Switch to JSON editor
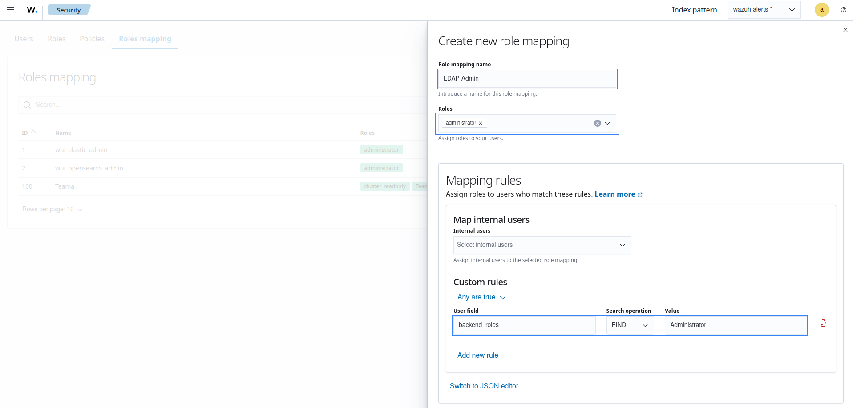 pyautogui.click(x=484, y=386)
